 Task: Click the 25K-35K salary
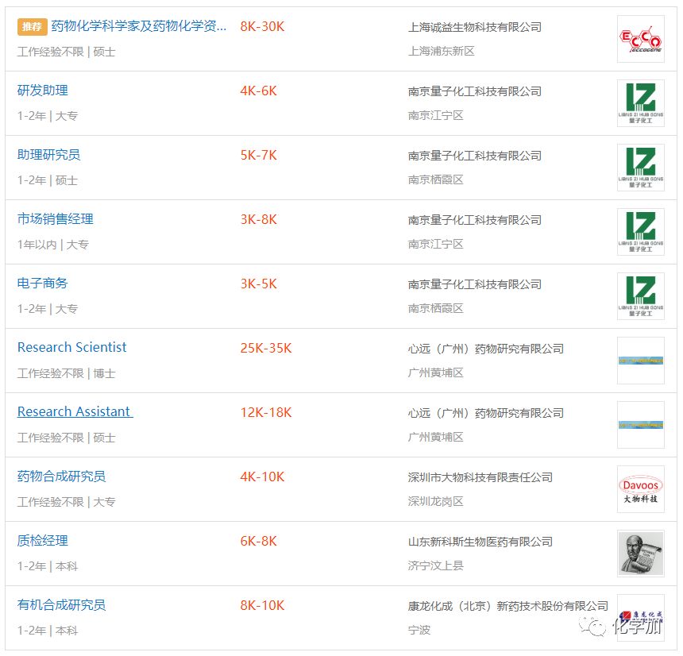pyautogui.click(x=266, y=348)
